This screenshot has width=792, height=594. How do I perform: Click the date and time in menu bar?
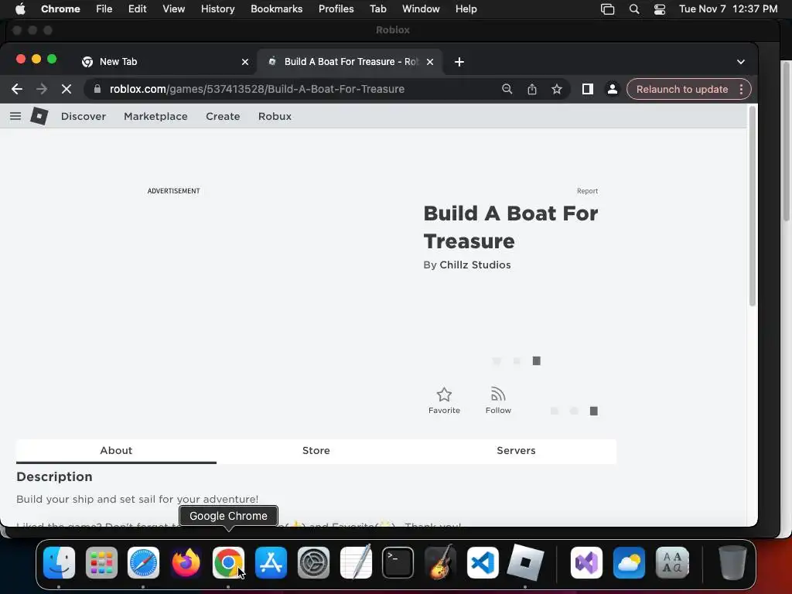click(728, 9)
